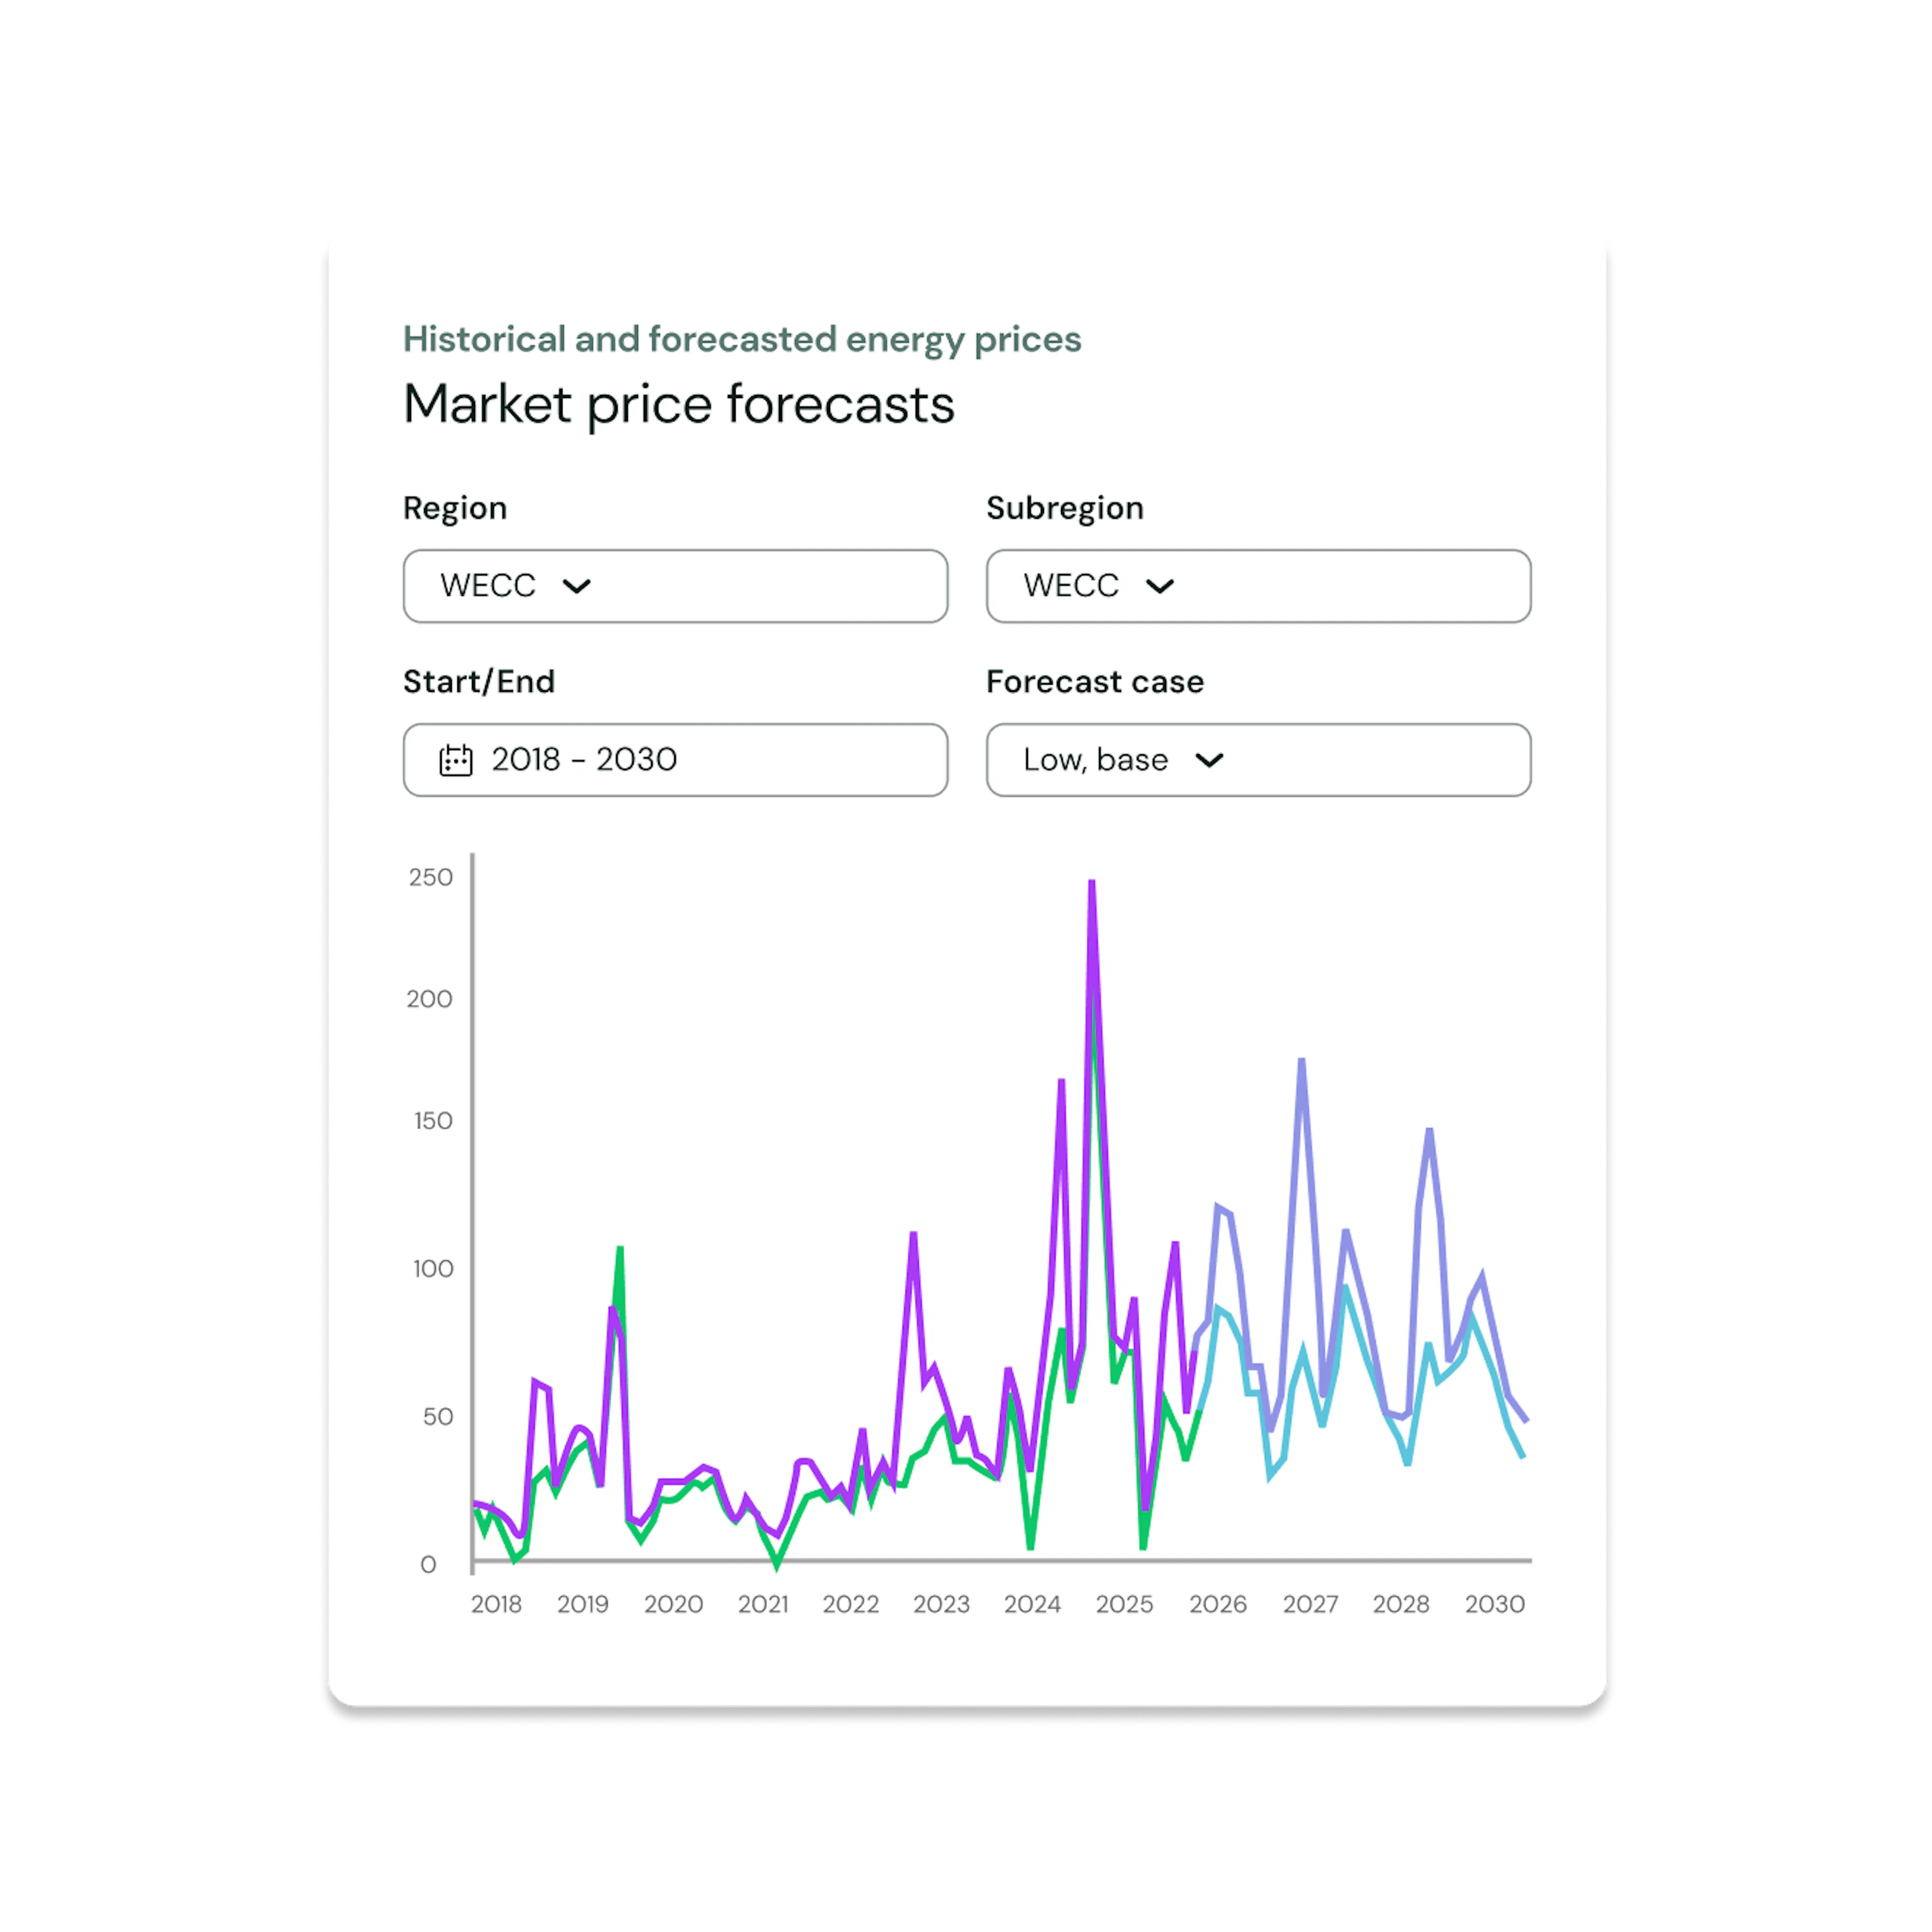The width and height of the screenshot is (1932, 1932).
Task: Click the 2018 – 2030 date range field
Action: click(675, 760)
